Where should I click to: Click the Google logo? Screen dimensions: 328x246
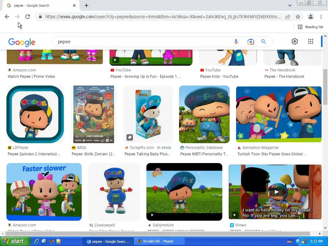tap(22, 42)
